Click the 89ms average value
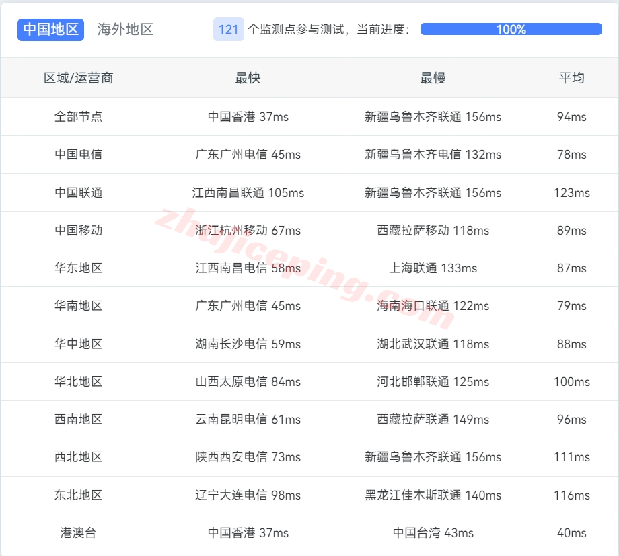This screenshot has width=619, height=556. click(572, 230)
